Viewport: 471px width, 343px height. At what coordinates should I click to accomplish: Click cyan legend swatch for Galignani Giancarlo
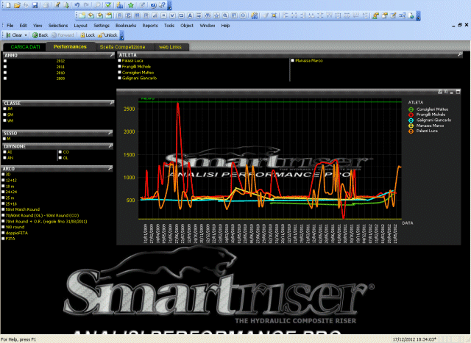coord(411,120)
